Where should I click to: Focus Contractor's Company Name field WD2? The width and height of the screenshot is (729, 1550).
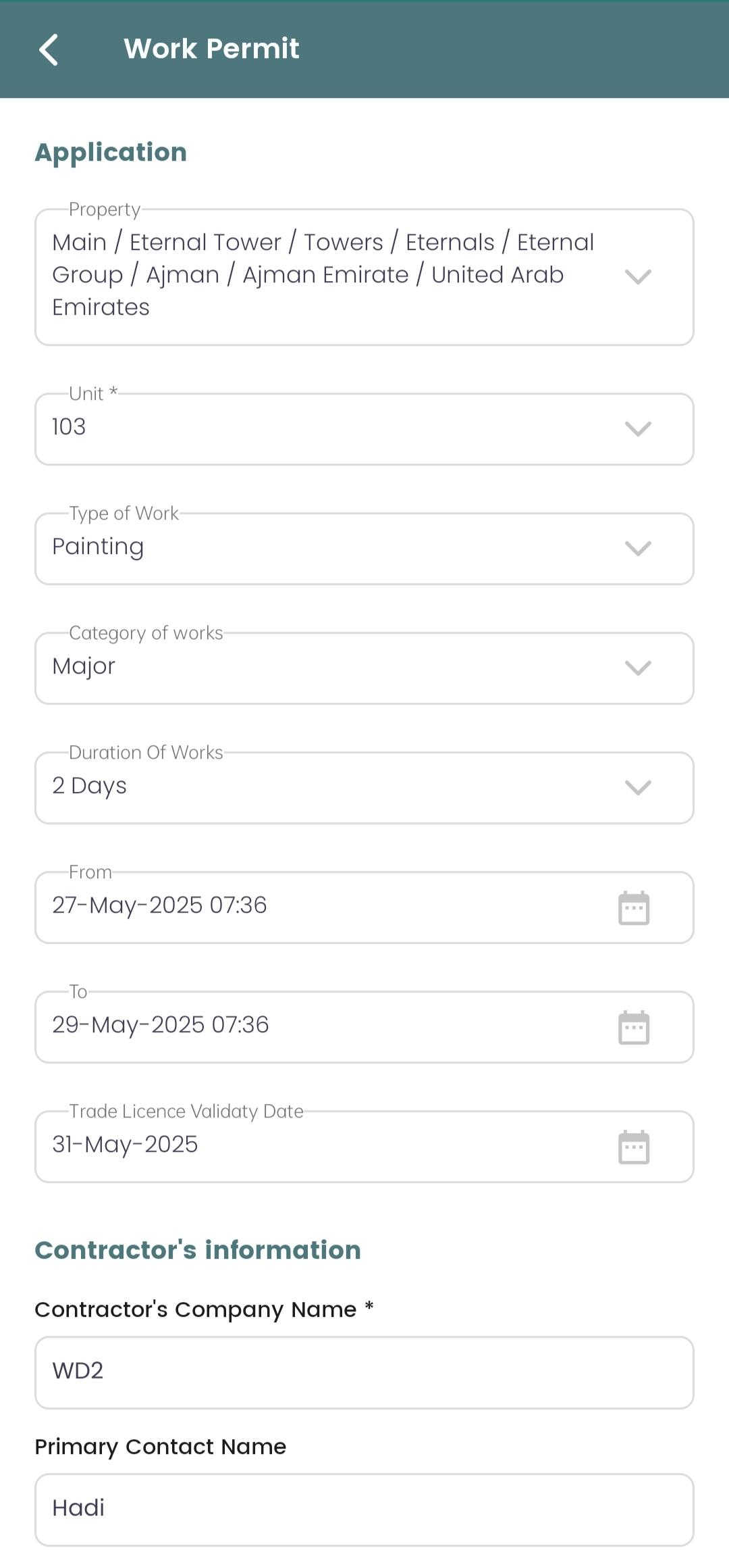[364, 1372]
